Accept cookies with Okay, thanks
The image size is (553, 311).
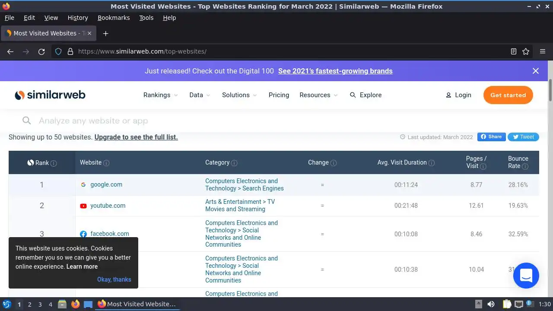click(114, 279)
